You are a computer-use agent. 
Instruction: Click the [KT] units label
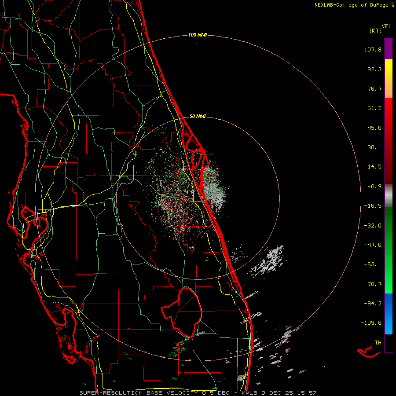pos(375,30)
